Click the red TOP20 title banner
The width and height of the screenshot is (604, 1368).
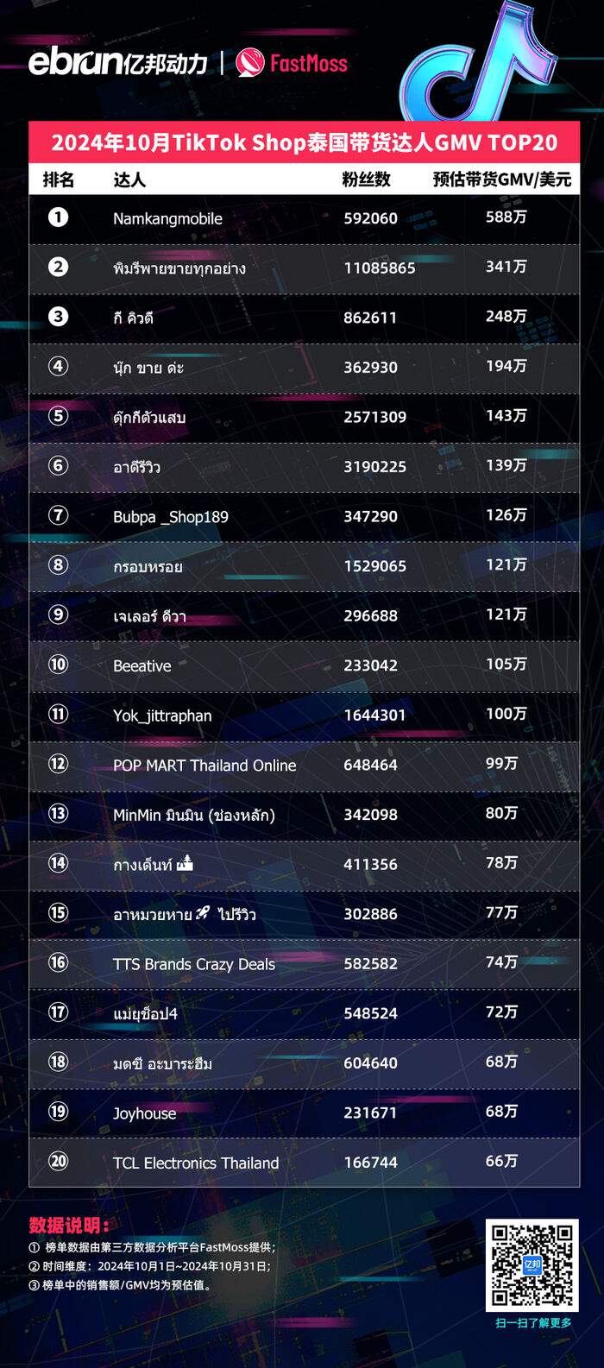pyautogui.click(x=304, y=142)
